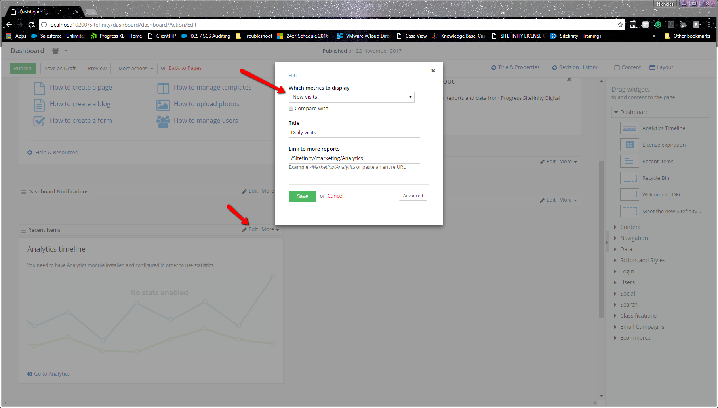Cancel the edit dialog

tap(335, 196)
